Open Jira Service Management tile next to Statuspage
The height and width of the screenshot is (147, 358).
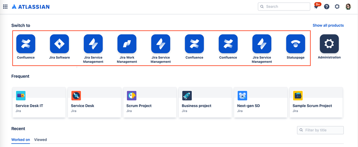click(262, 49)
